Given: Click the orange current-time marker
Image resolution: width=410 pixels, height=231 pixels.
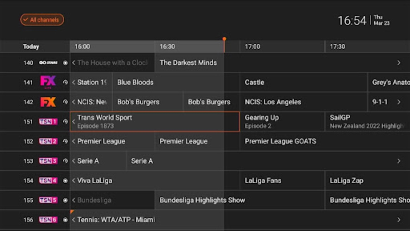Looking at the screenshot, I should (x=224, y=39).
